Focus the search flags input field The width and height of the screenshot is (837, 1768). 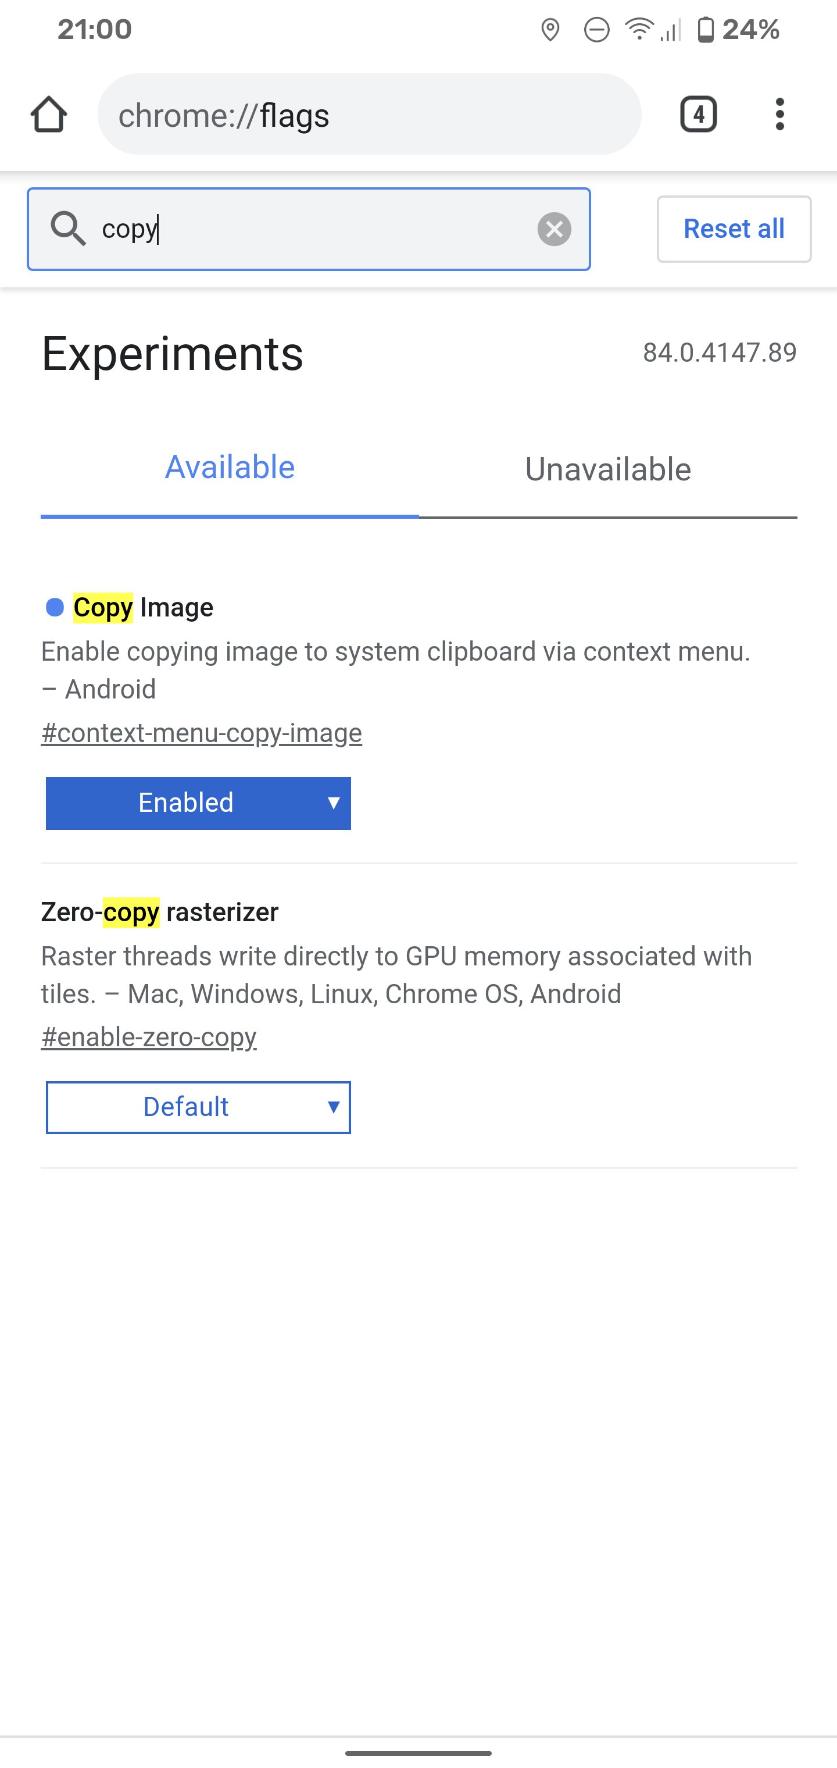[x=309, y=229]
